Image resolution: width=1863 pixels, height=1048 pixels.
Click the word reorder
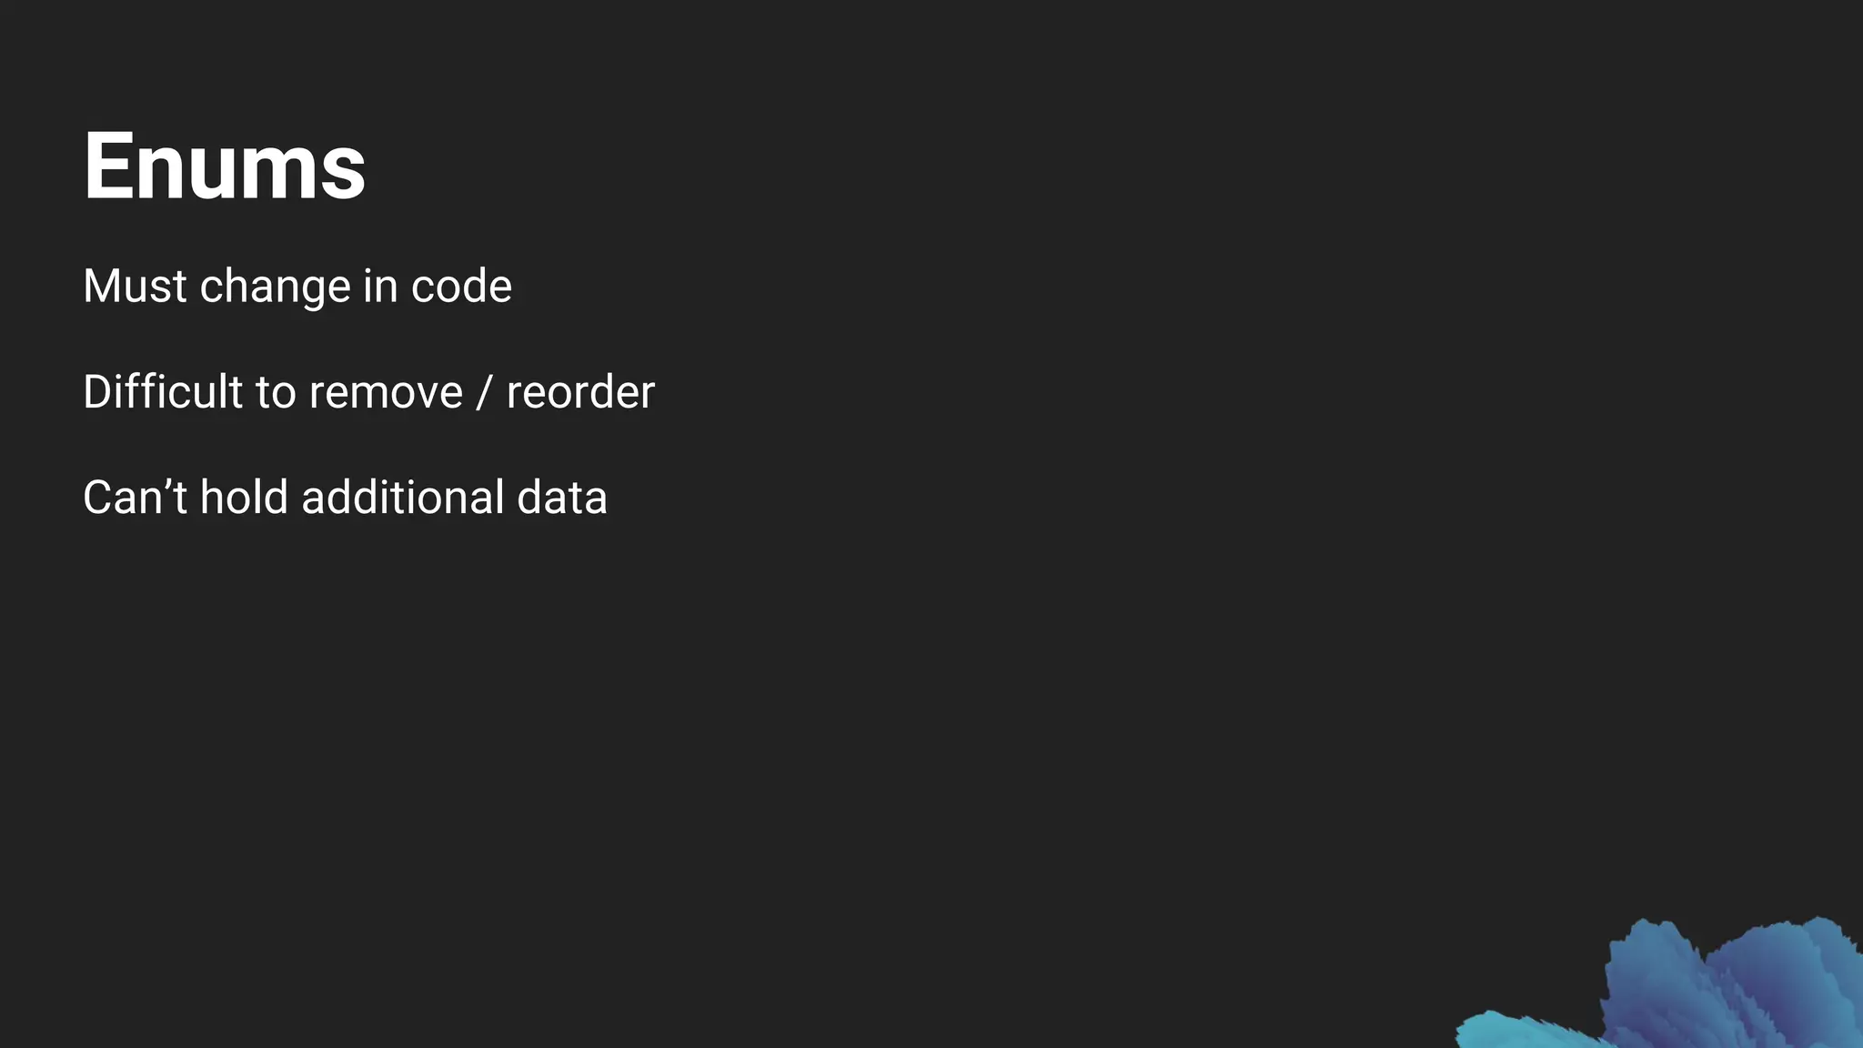click(580, 392)
